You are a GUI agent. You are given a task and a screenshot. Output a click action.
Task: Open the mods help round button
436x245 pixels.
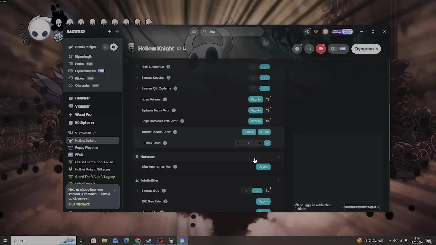coord(297,49)
